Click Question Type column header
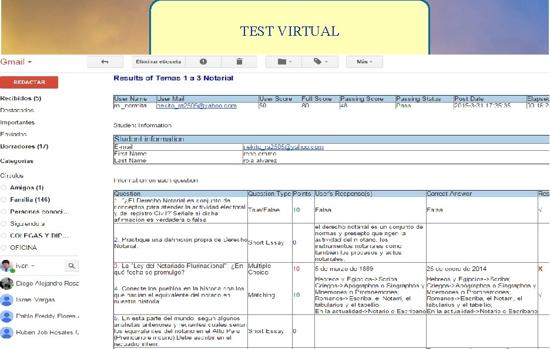The height and width of the screenshot is (349, 550). pyautogui.click(x=269, y=194)
